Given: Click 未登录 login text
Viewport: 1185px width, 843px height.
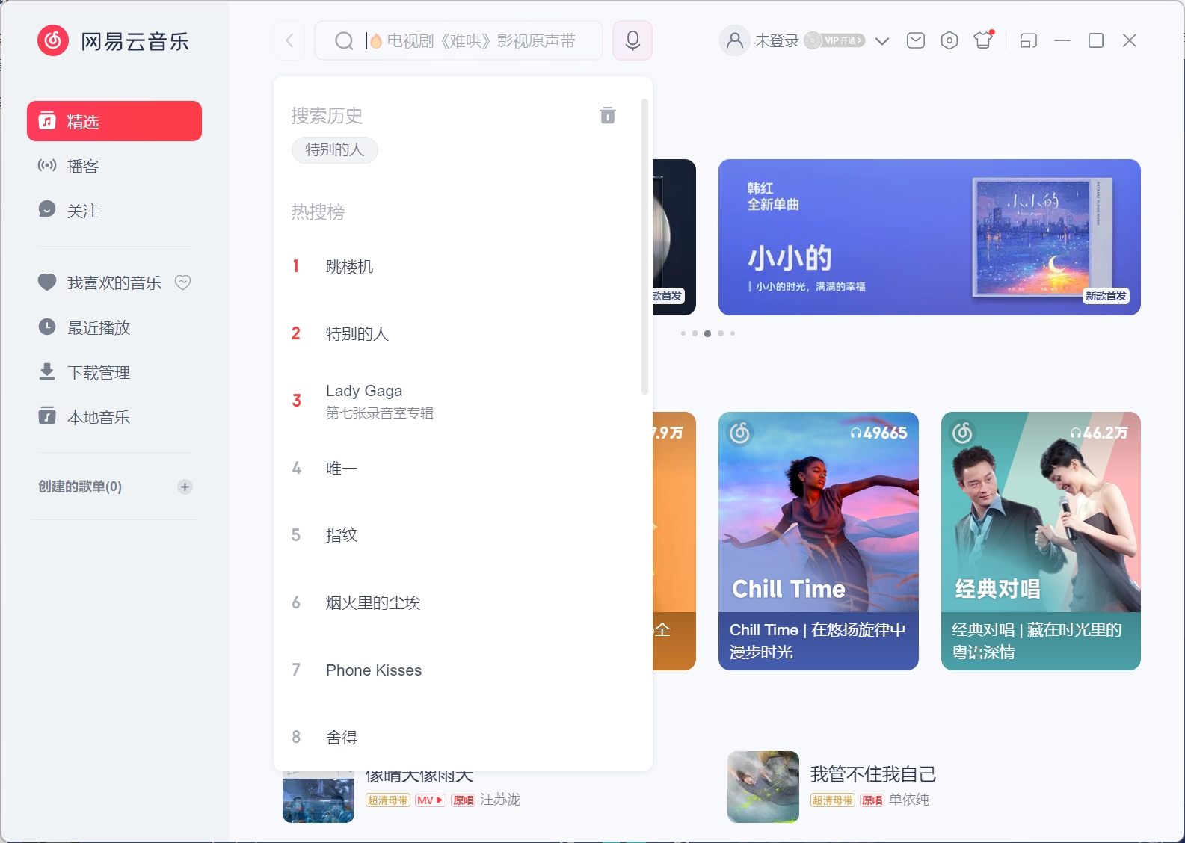Looking at the screenshot, I should click(777, 40).
